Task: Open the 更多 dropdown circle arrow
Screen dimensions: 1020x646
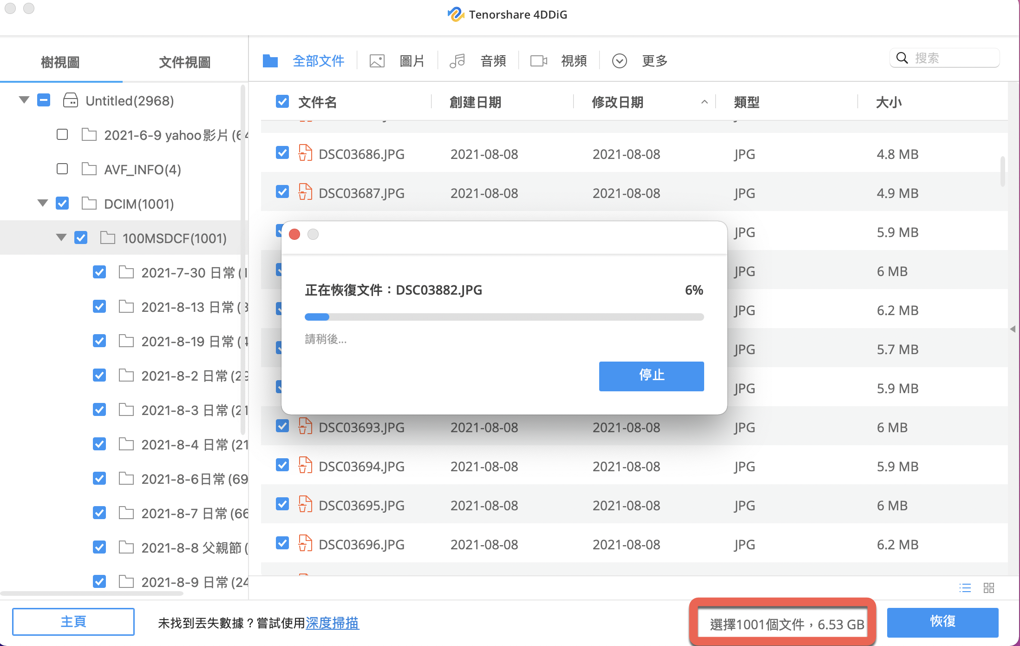Action: pyautogui.click(x=619, y=61)
